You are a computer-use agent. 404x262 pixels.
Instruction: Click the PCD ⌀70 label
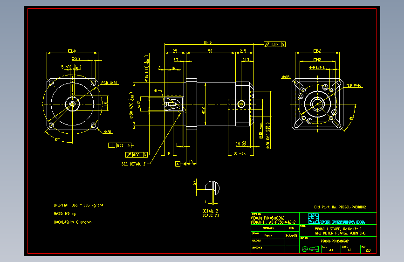coord(109,83)
